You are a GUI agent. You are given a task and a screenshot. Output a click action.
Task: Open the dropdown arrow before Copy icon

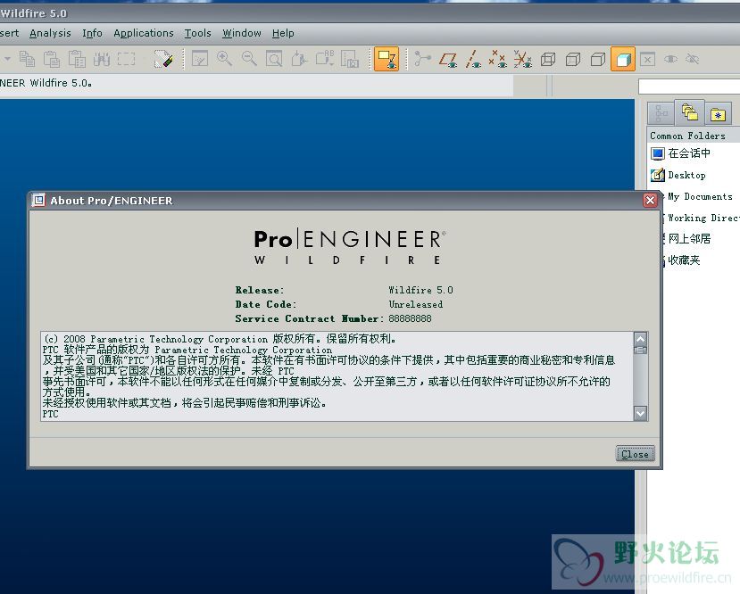pyautogui.click(x=7, y=59)
